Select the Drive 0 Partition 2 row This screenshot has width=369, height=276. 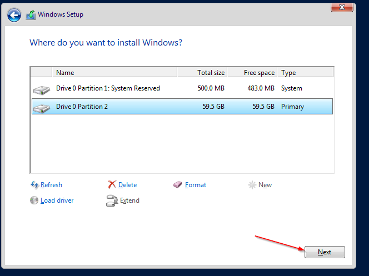[182, 107]
